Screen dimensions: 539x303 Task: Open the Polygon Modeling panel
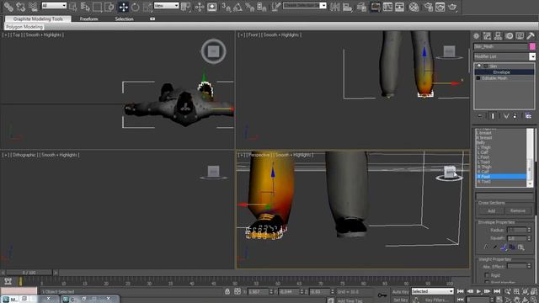[24, 27]
